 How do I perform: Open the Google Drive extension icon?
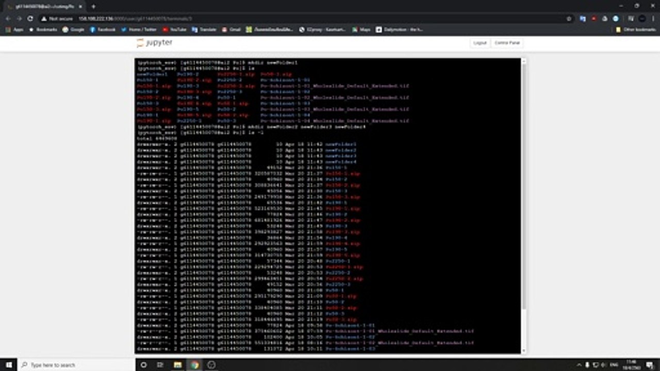pyautogui.click(x=605, y=19)
